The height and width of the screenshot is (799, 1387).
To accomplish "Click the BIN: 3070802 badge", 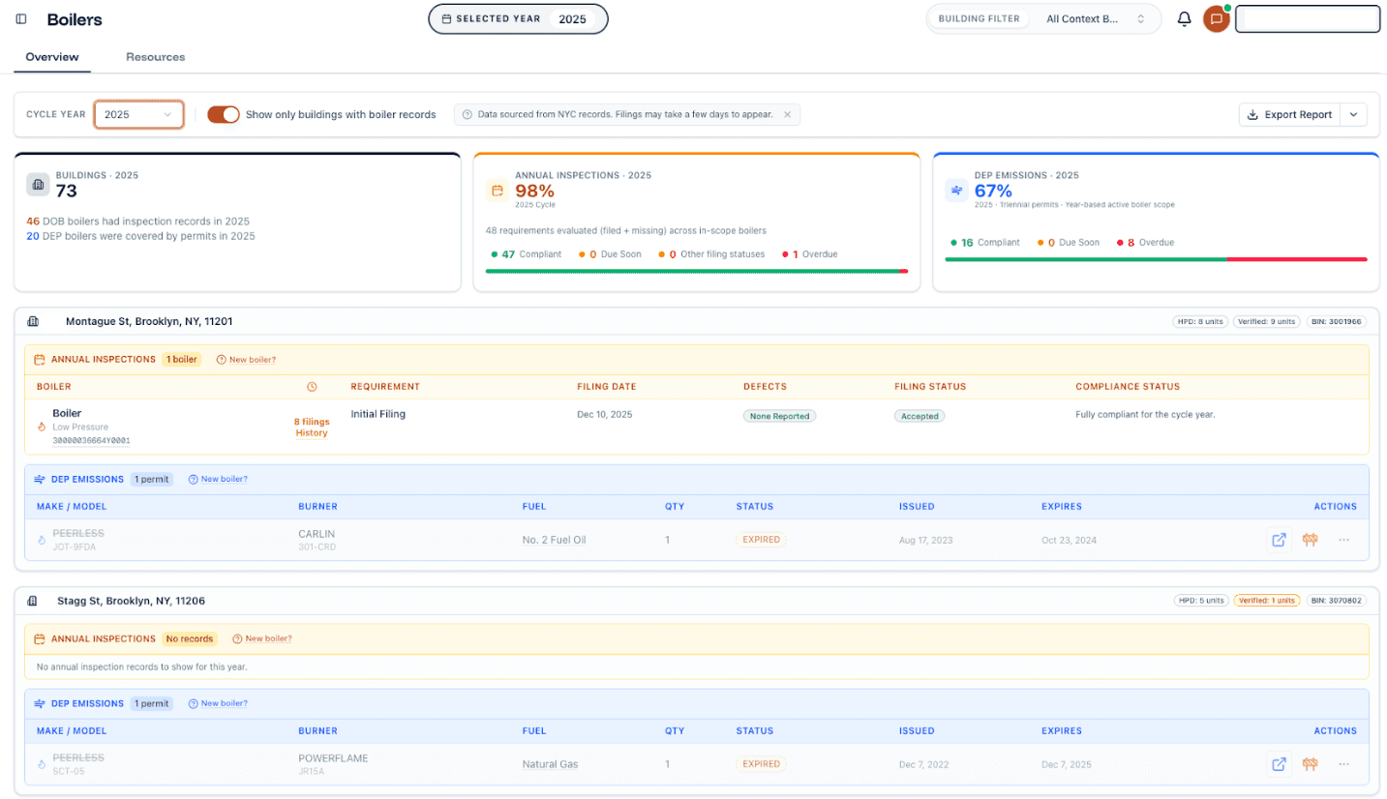I will pyautogui.click(x=1337, y=601).
